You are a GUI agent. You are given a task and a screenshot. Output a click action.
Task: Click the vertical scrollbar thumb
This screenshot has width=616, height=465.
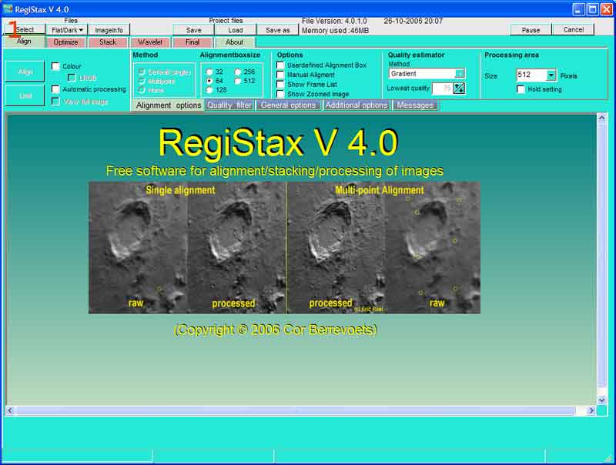[601, 254]
